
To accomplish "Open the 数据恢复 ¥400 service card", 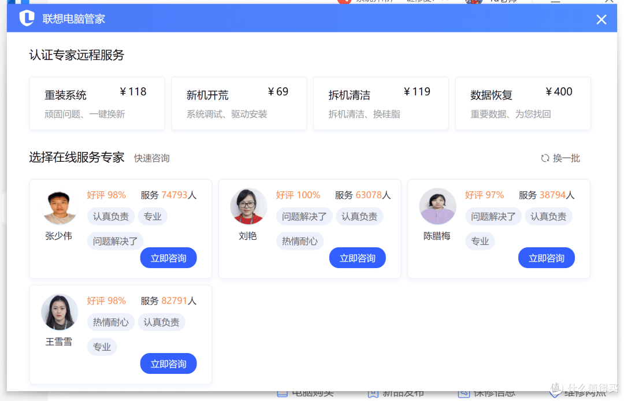I will 523,103.
